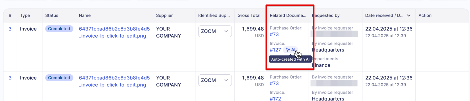
Task: Expand the ZOOM supplier dropdown in second row
Action: click(215, 80)
